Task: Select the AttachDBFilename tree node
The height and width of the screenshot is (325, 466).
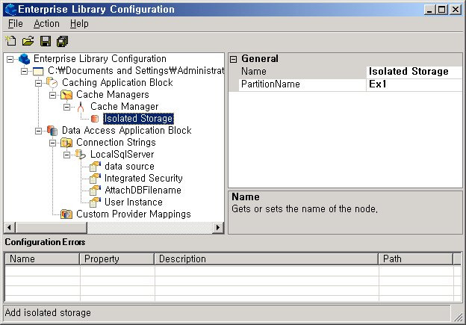Action: (x=143, y=190)
